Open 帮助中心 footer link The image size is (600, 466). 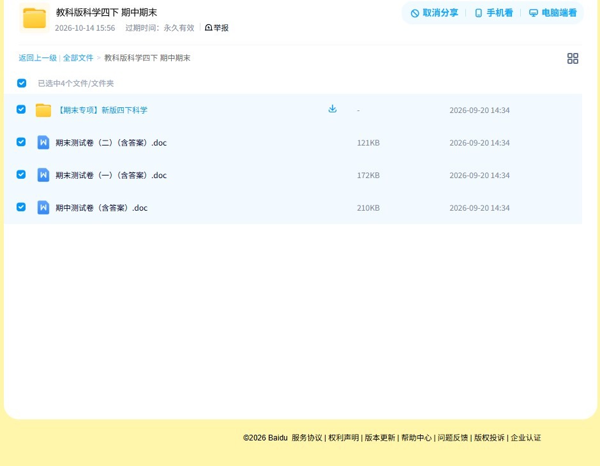[416, 438]
